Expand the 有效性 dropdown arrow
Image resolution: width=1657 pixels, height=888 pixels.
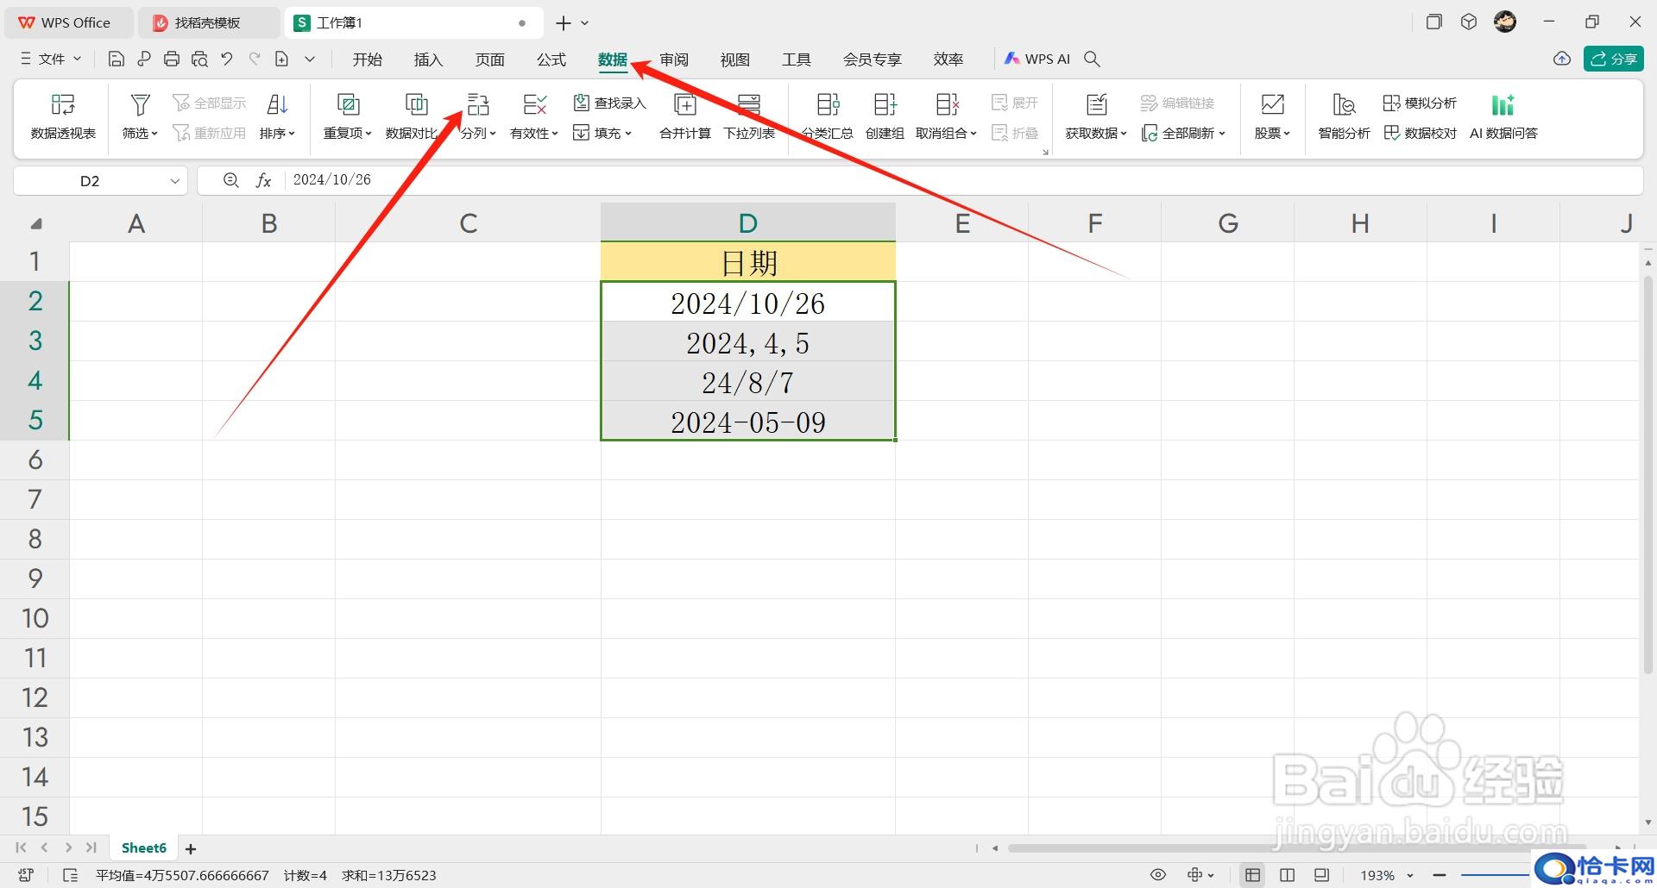[555, 134]
